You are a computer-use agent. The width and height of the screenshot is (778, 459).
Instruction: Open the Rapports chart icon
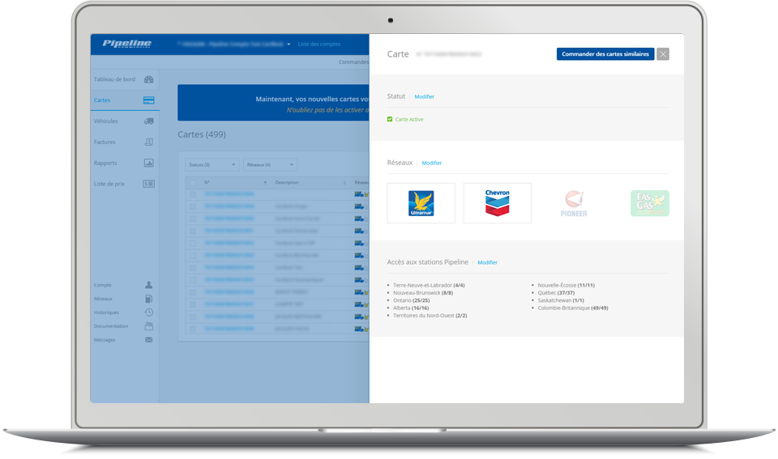point(148,163)
